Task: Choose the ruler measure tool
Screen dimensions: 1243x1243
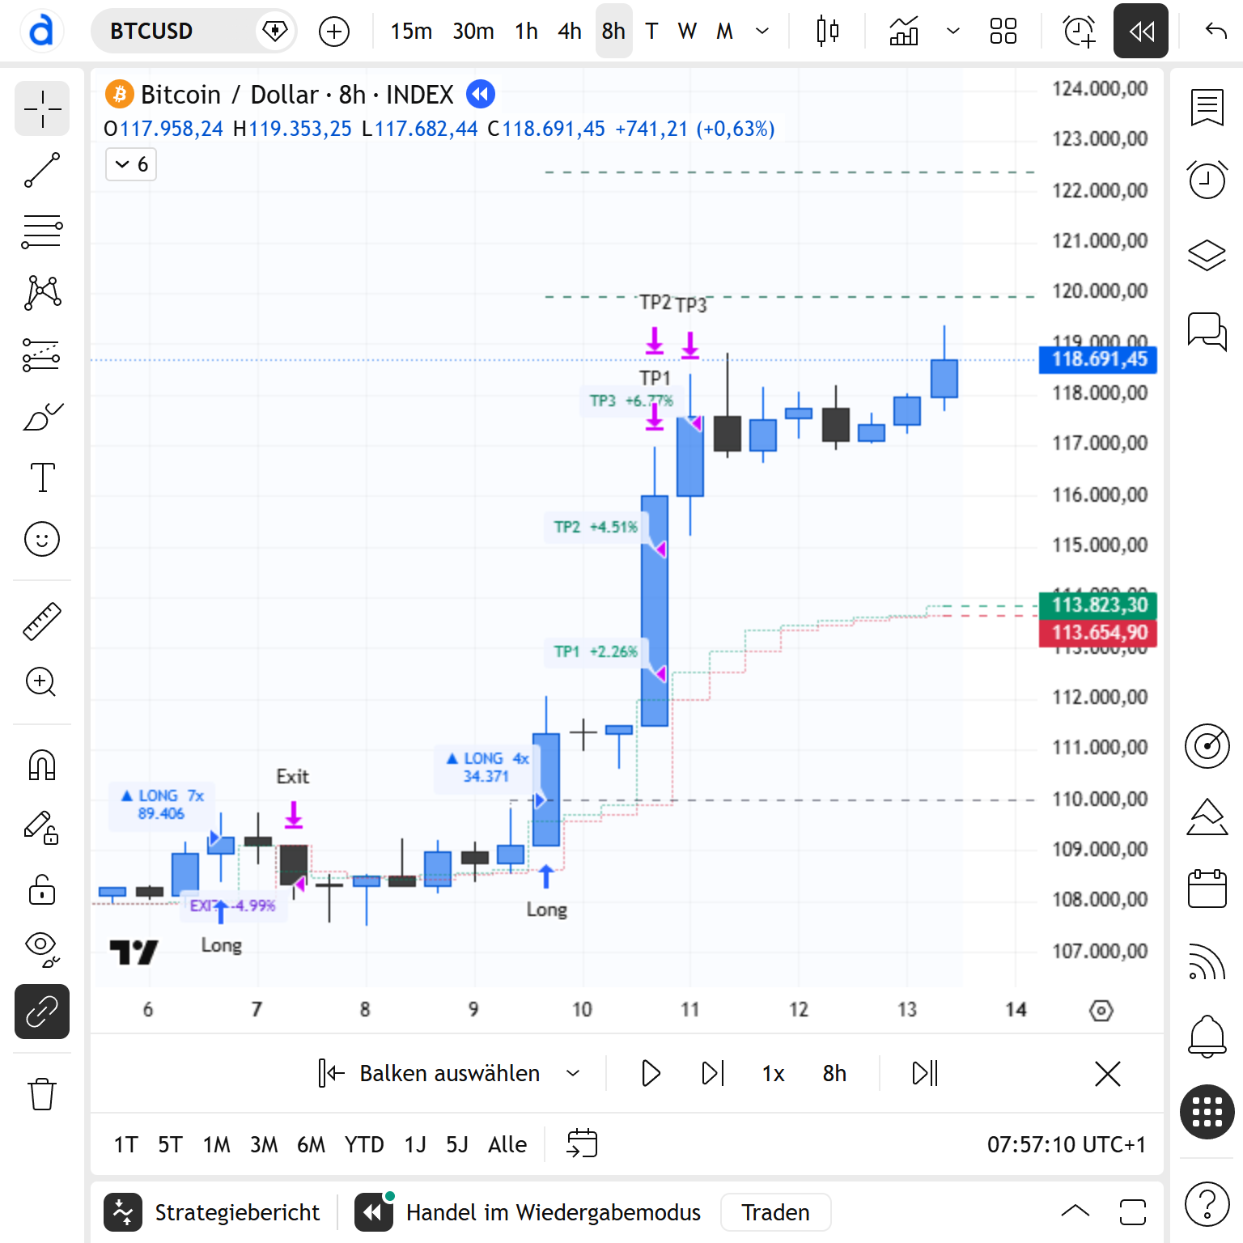Action: (x=42, y=621)
